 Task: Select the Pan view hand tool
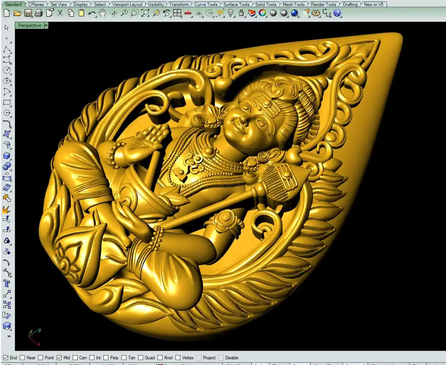(x=102, y=13)
